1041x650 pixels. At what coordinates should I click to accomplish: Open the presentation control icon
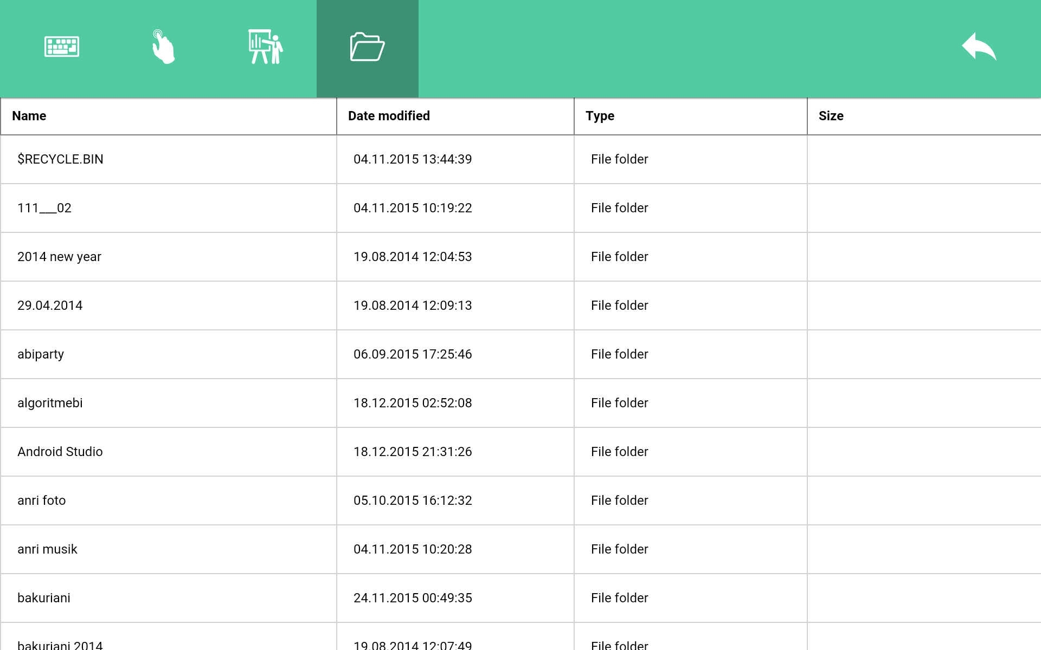[265, 47]
